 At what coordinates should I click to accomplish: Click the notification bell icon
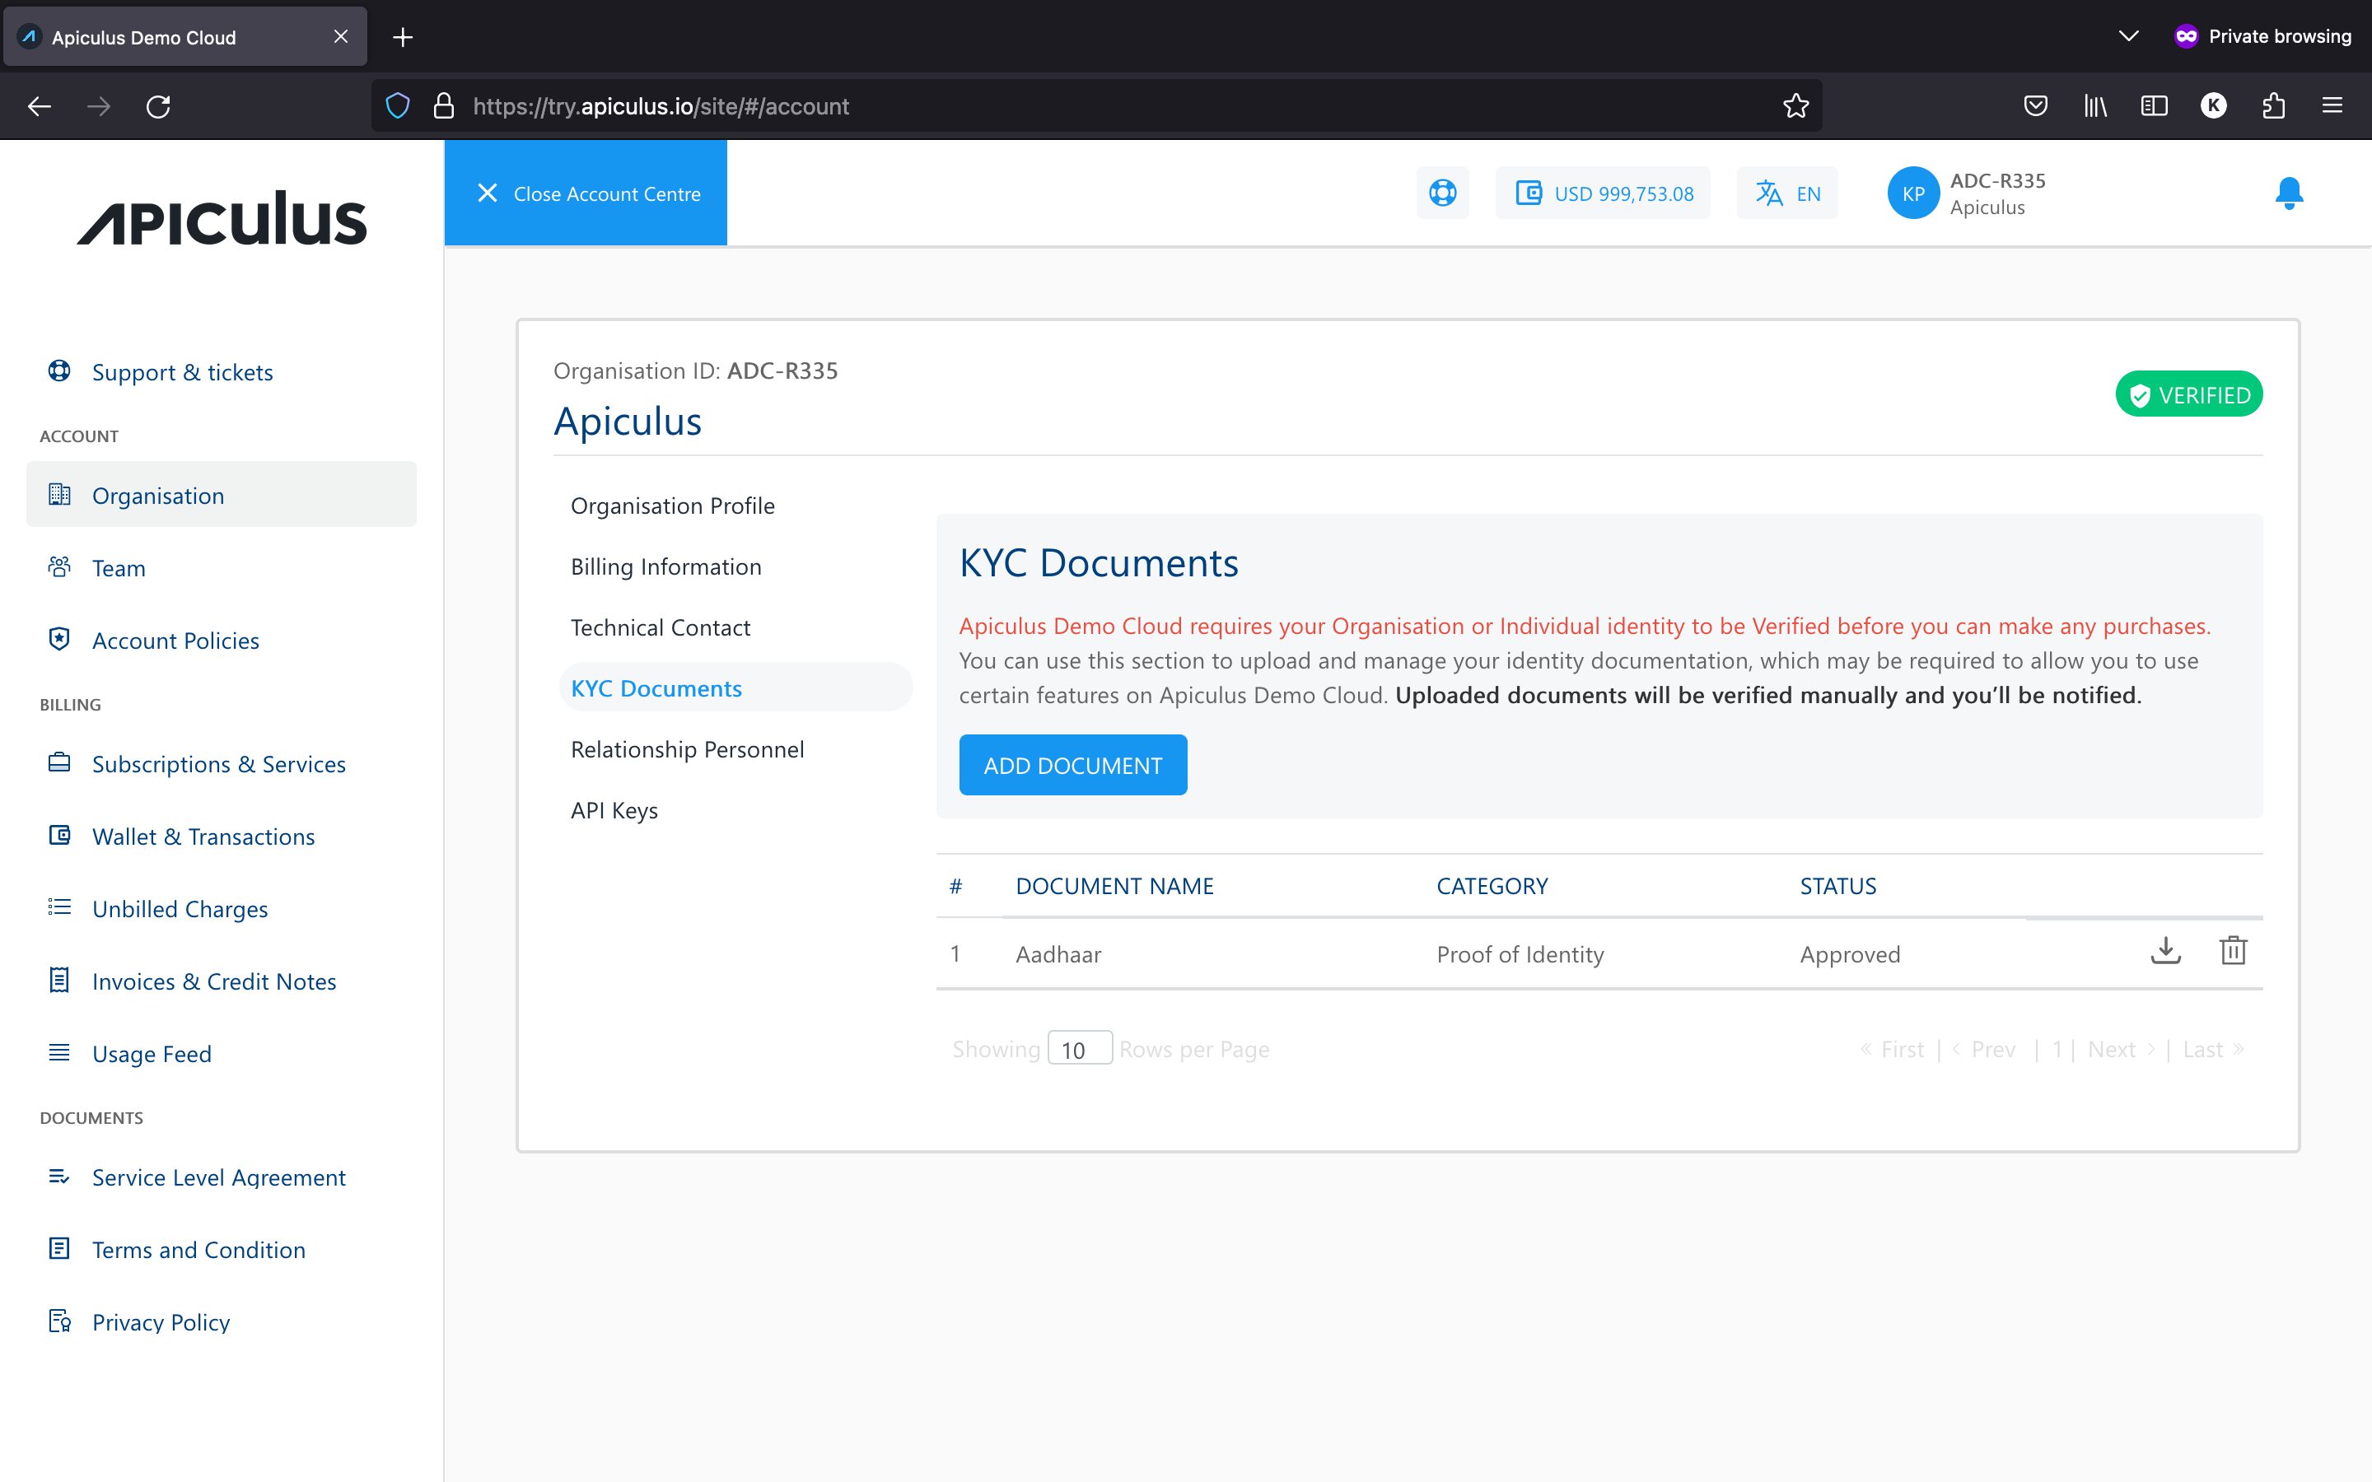coord(2288,189)
